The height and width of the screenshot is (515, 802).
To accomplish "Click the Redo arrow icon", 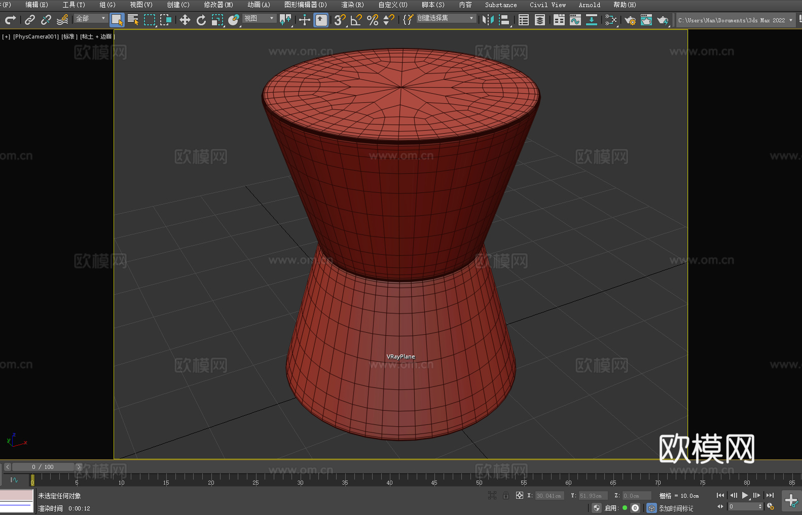I will coord(10,20).
